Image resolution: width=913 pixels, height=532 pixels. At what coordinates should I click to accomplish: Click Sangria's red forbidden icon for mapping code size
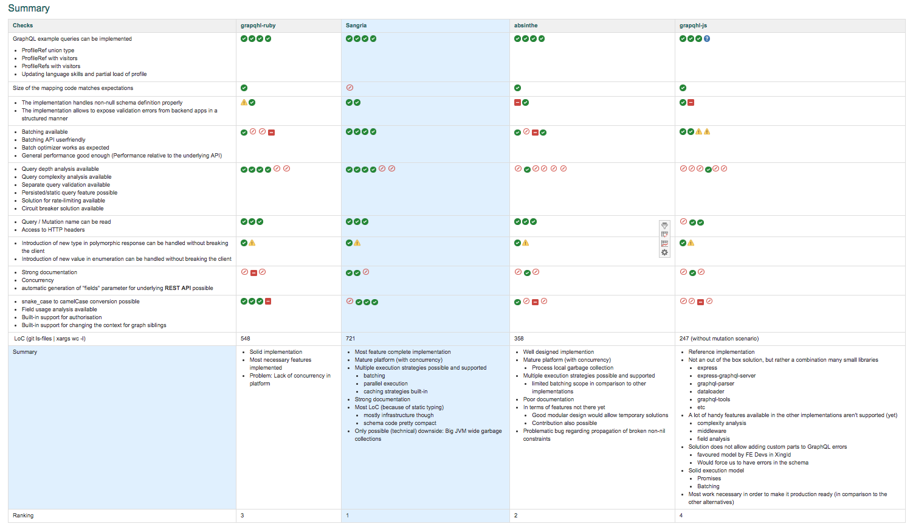pos(350,88)
